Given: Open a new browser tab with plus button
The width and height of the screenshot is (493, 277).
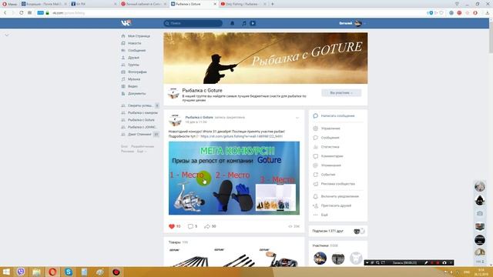Looking at the screenshot, I should tap(272, 4).
